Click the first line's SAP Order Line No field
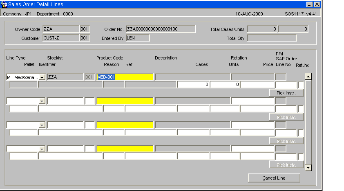 pyautogui.click(x=286, y=85)
